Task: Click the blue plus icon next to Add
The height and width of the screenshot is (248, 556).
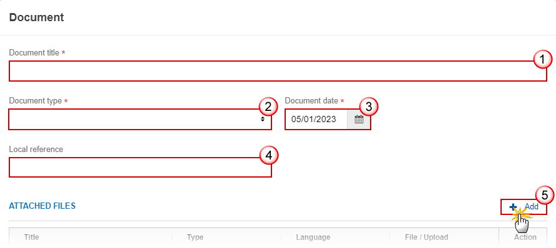Action: tap(513, 207)
